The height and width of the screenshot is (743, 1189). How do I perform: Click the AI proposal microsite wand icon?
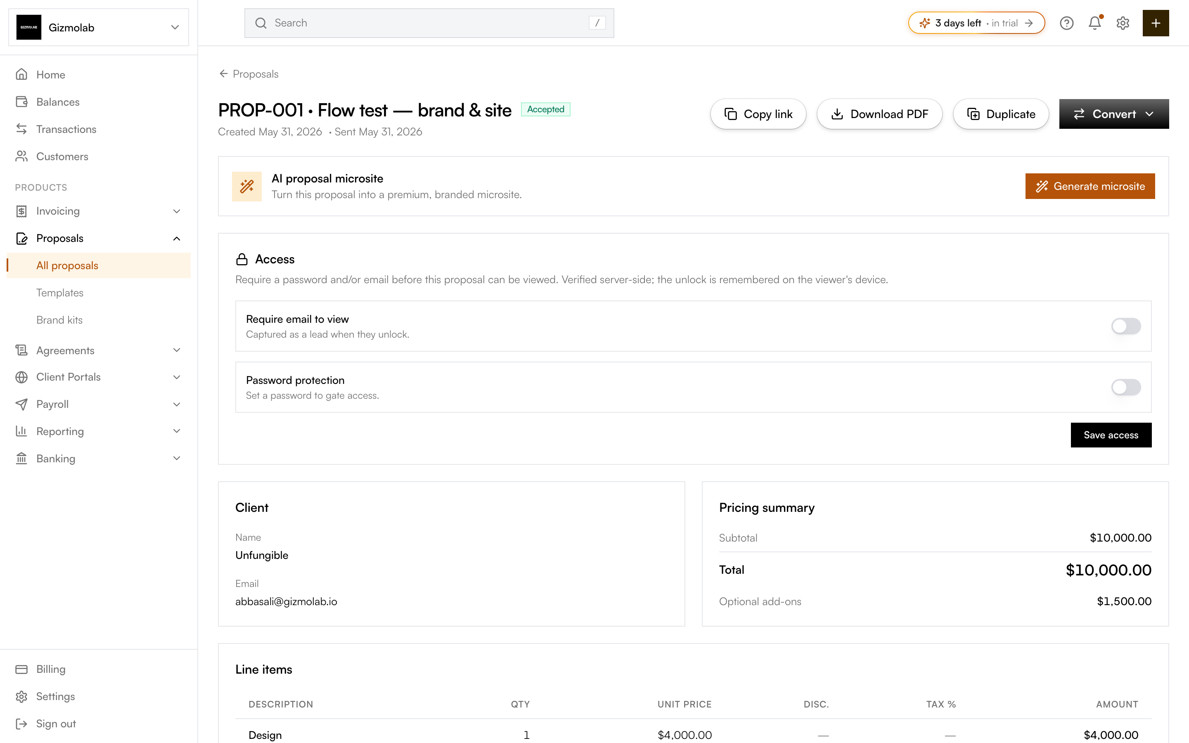(246, 186)
